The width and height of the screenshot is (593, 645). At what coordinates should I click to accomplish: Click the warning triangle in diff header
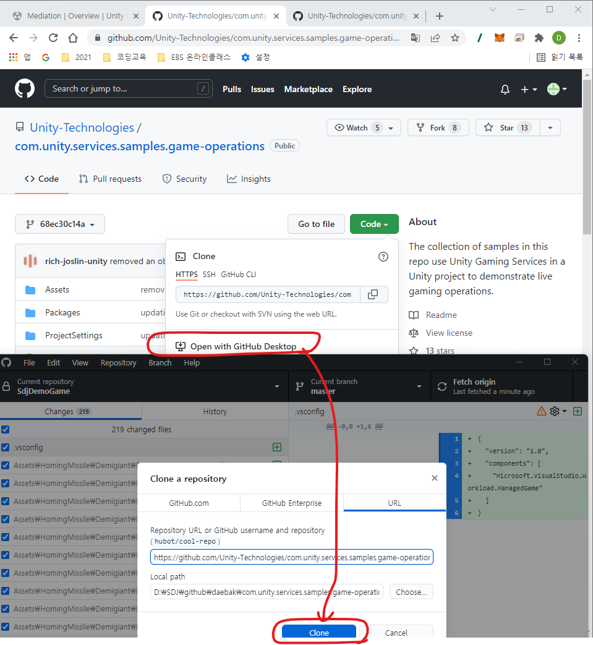point(542,411)
